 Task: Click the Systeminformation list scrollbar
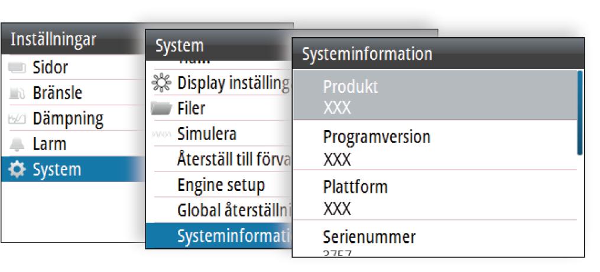(580, 112)
